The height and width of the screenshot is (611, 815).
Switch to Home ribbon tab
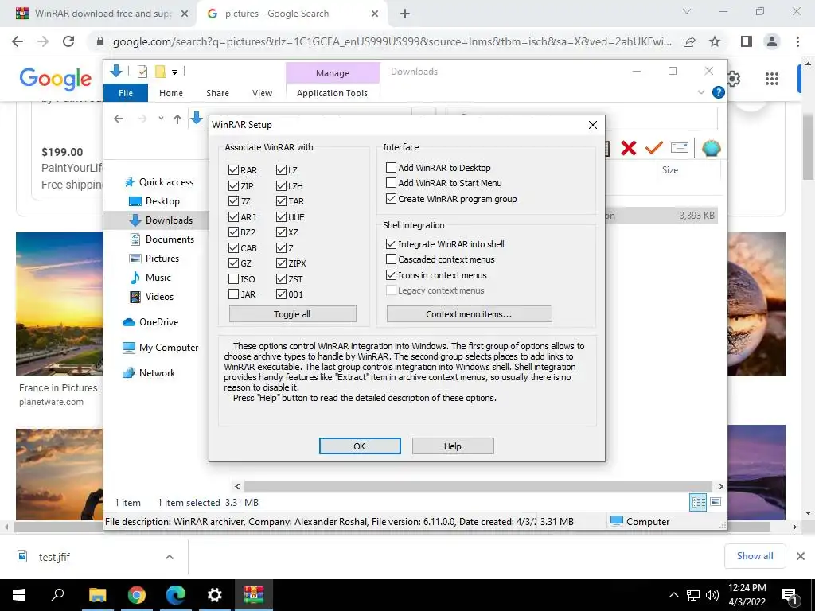pyautogui.click(x=171, y=93)
